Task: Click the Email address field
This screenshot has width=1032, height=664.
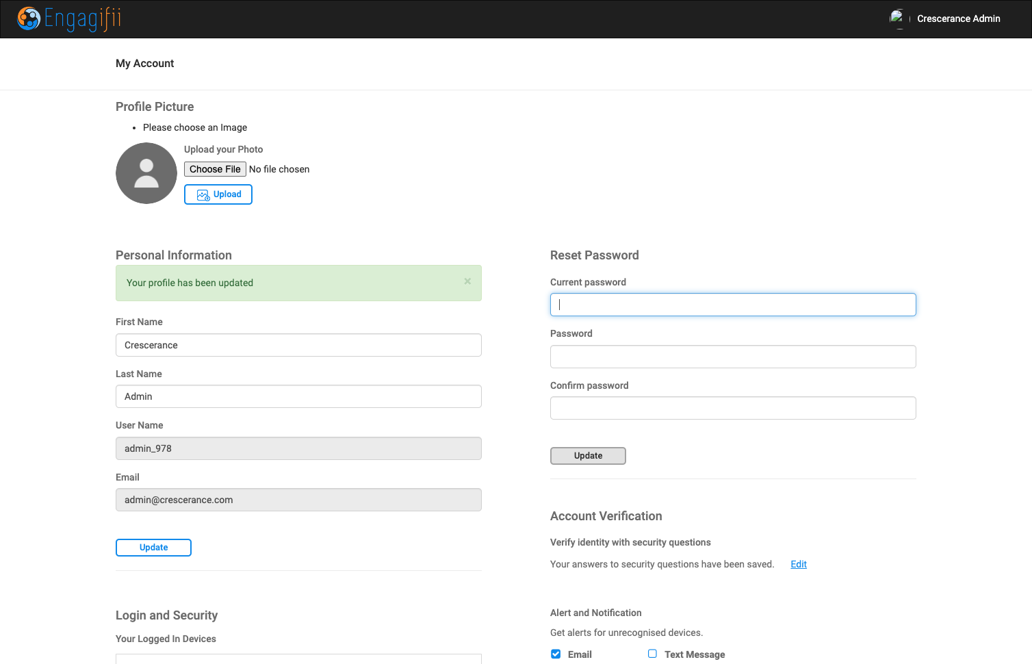Action: point(298,500)
